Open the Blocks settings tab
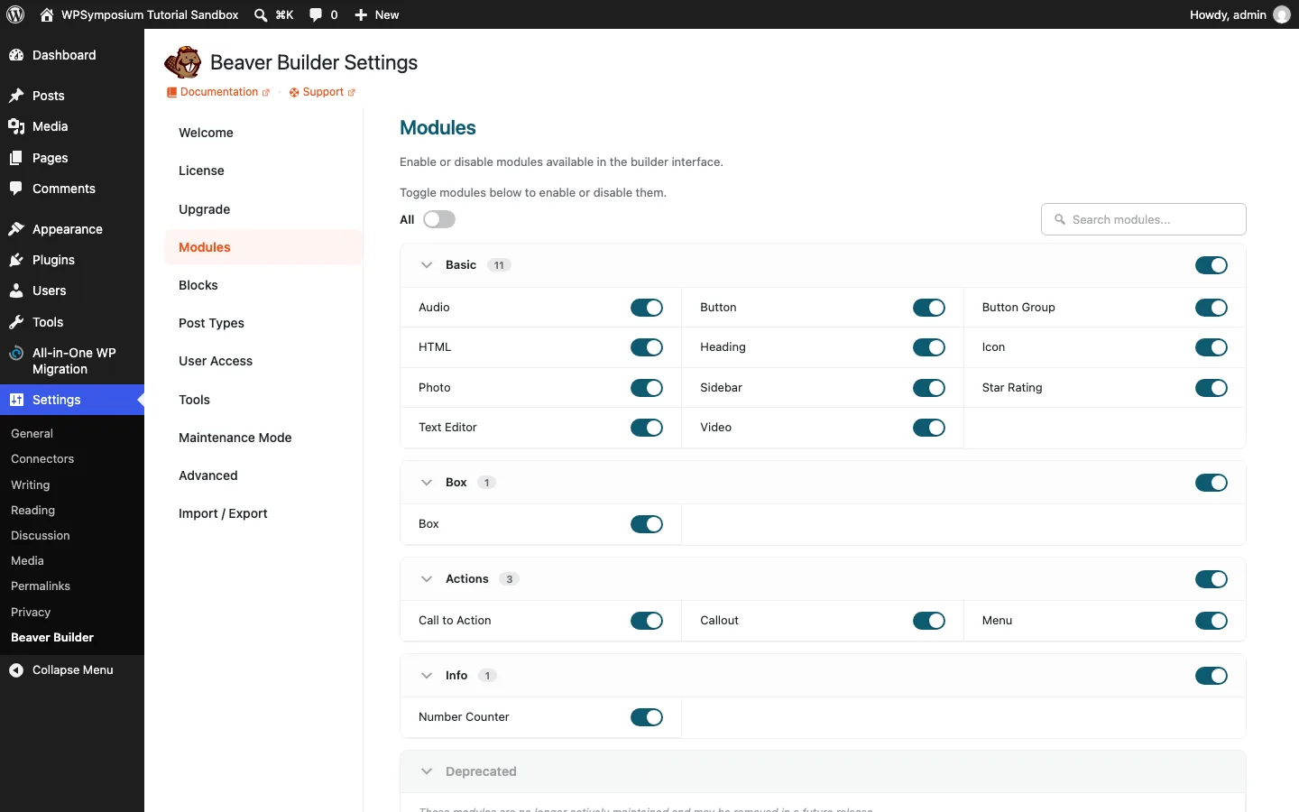The width and height of the screenshot is (1299, 812). pyautogui.click(x=263, y=285)
